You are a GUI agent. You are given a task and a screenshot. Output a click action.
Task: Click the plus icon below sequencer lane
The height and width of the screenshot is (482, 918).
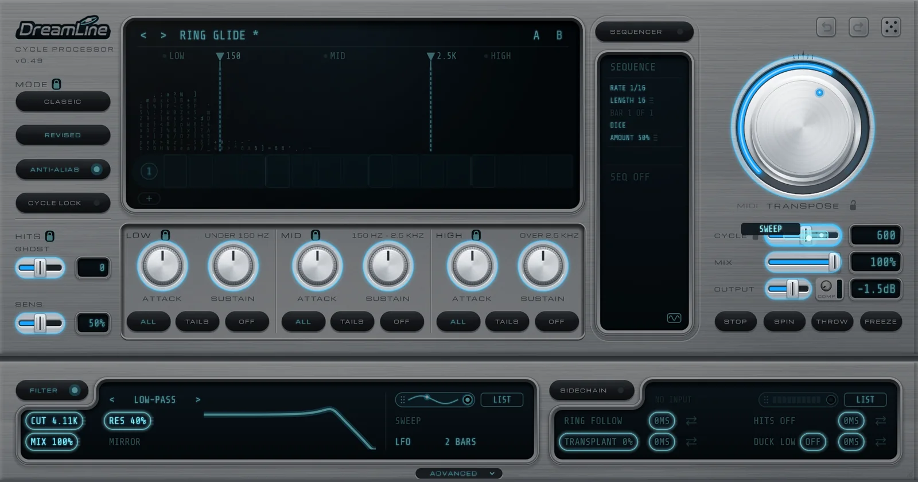pos(149,198)
